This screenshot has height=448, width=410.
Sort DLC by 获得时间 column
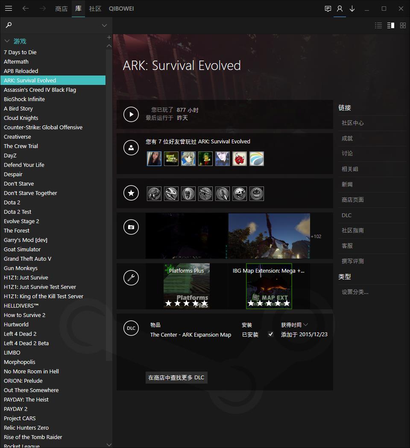[294, 325]
